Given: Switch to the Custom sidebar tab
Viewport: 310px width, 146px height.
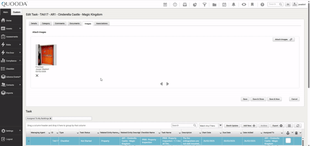Looking at the screenshot, I should click(17, 12).
